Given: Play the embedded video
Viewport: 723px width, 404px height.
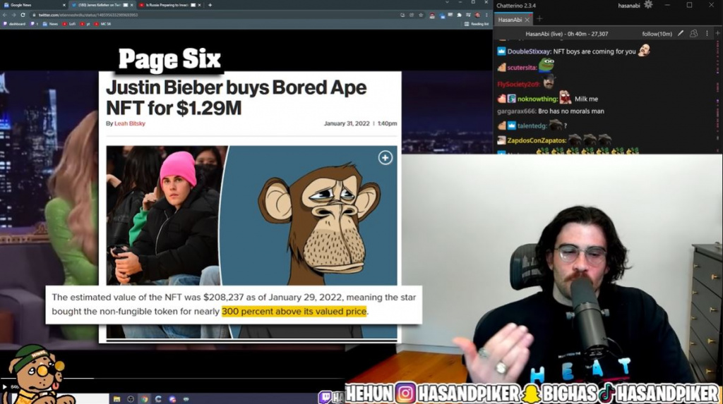Looking at the screenshot, I should tap(5, 387).
